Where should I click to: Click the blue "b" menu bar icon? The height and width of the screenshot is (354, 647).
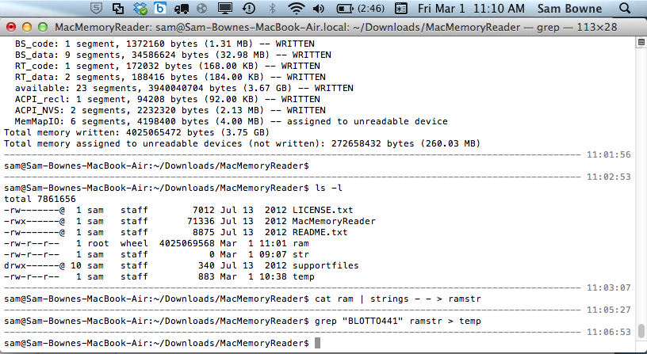(x=159, y=10)
